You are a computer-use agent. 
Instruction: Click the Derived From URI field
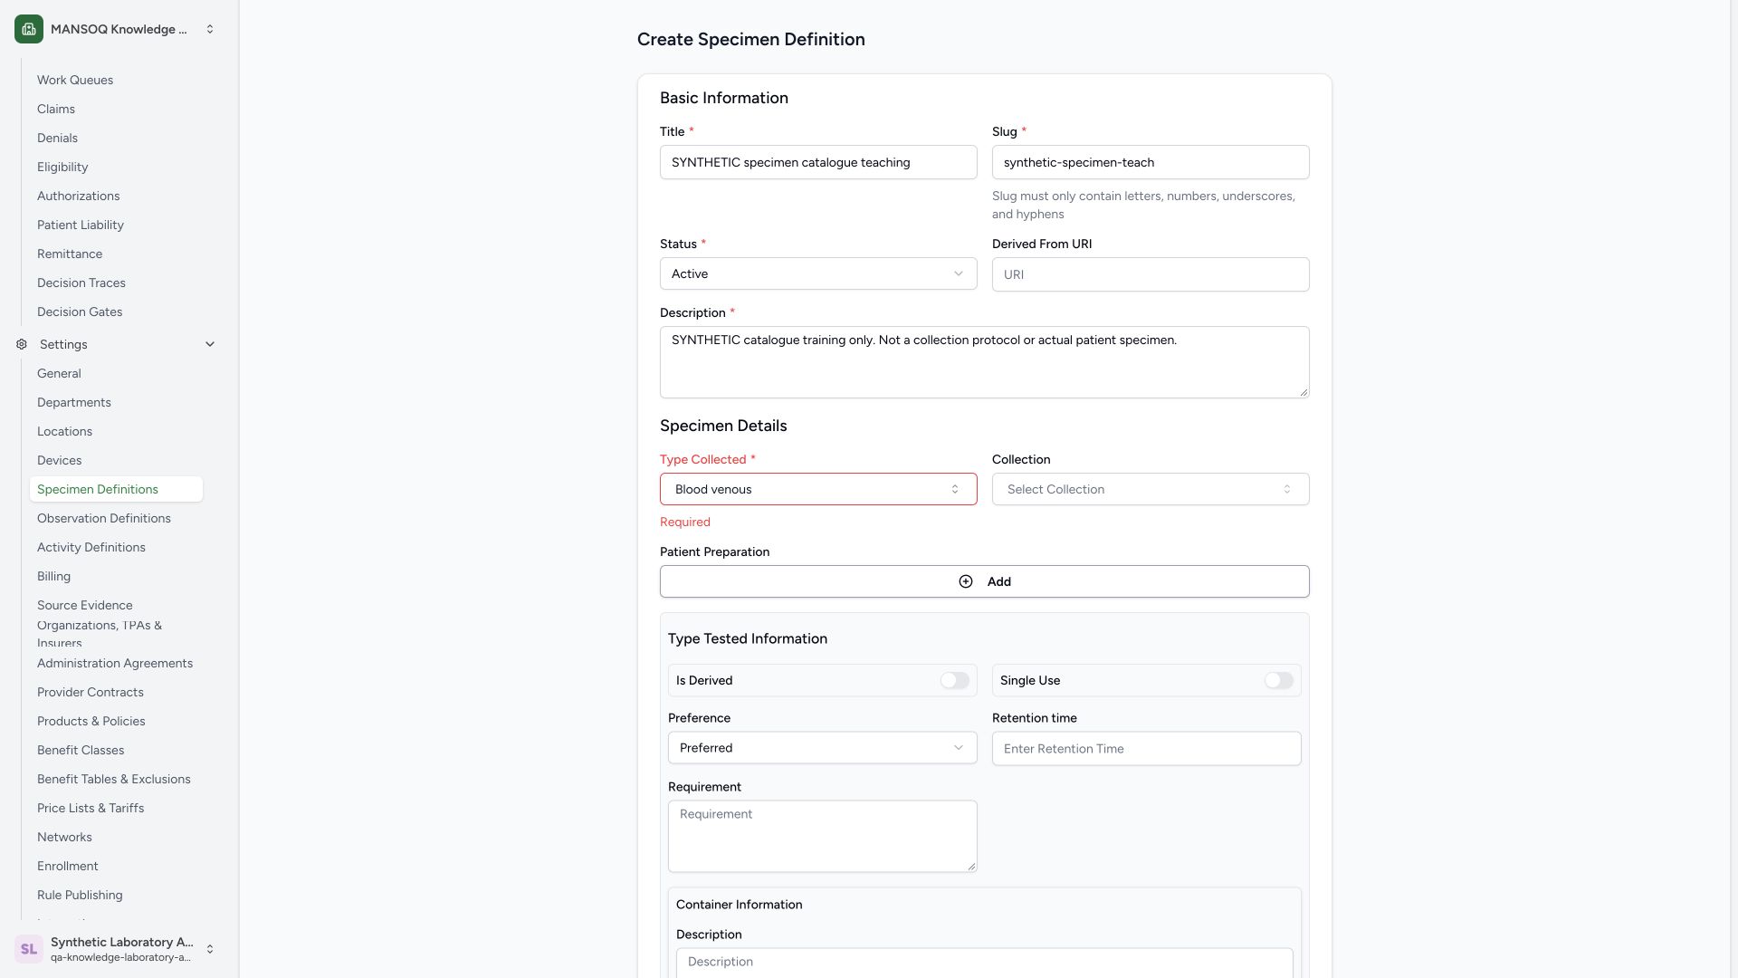click(x=1151, y=274)
